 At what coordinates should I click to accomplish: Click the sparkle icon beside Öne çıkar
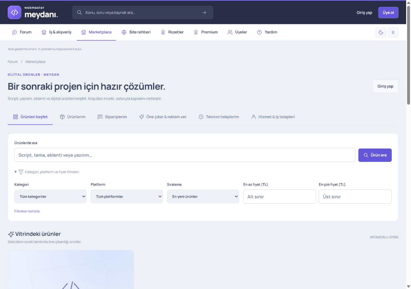(141, 117)
